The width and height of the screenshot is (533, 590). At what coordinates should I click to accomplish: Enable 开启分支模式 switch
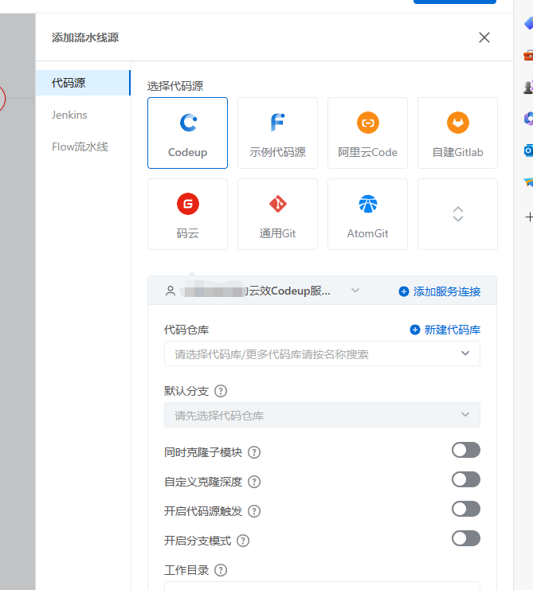(466, 538)
